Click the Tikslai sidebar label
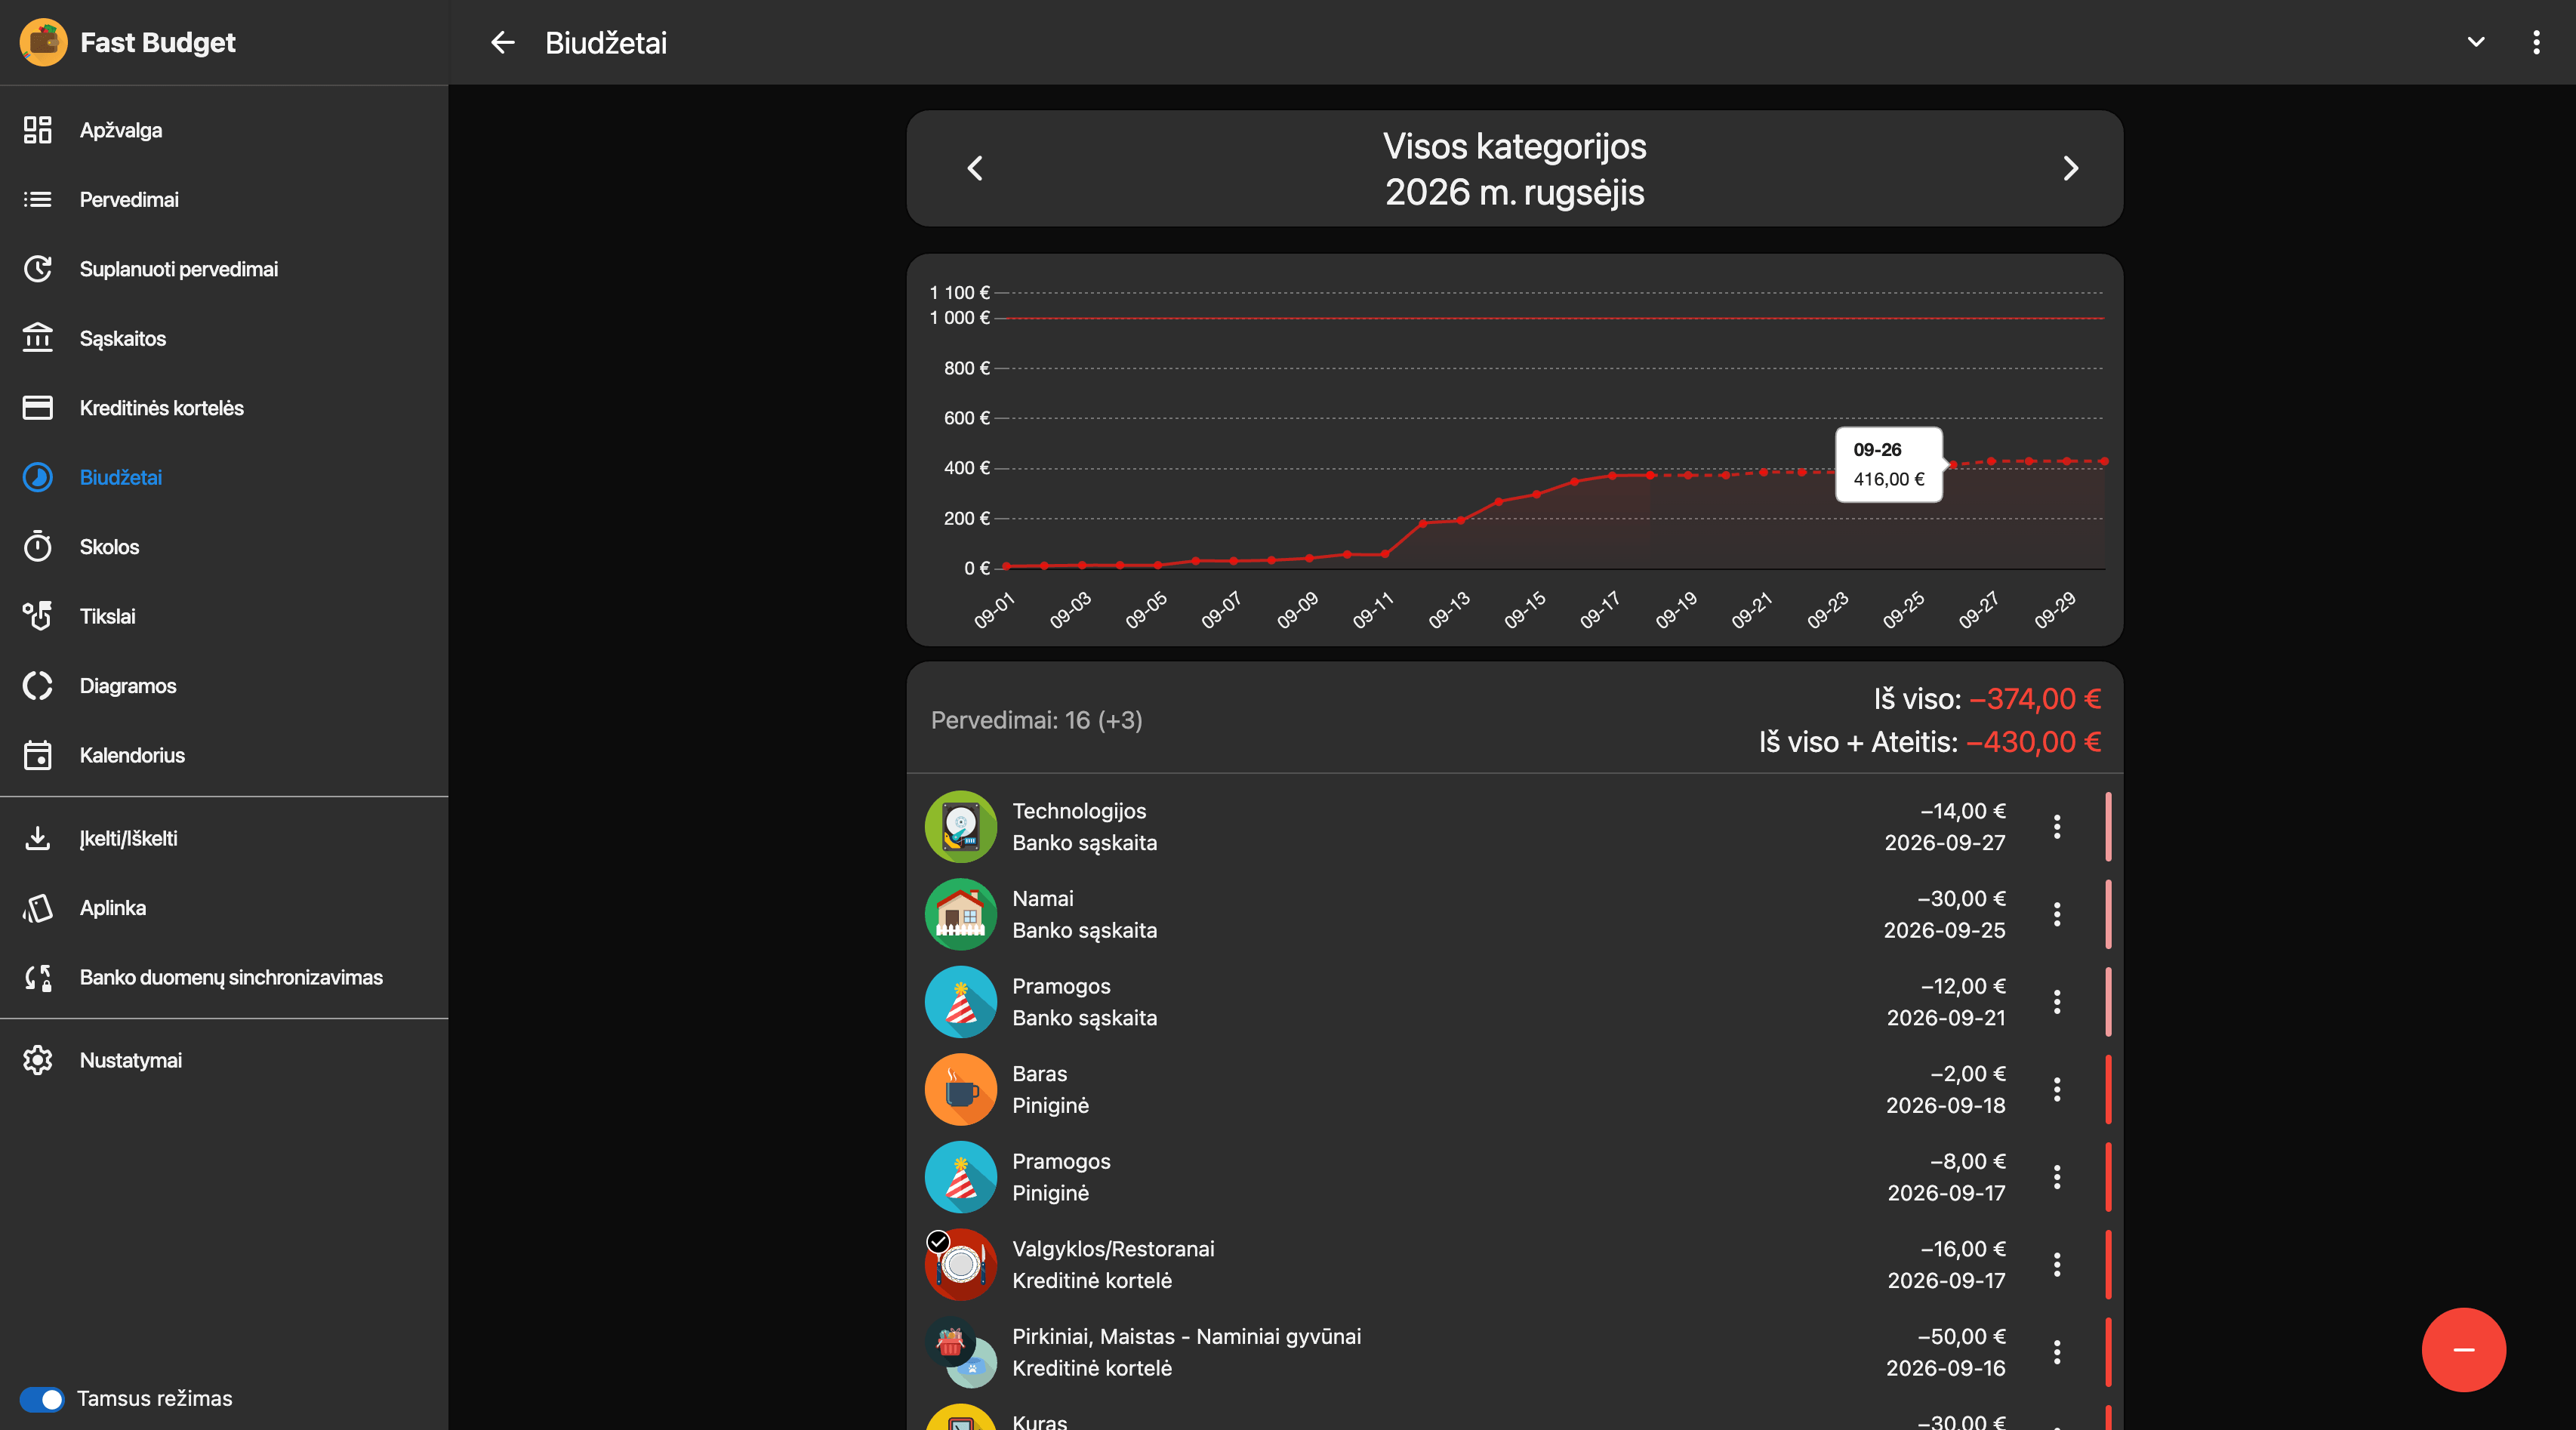 108,616
